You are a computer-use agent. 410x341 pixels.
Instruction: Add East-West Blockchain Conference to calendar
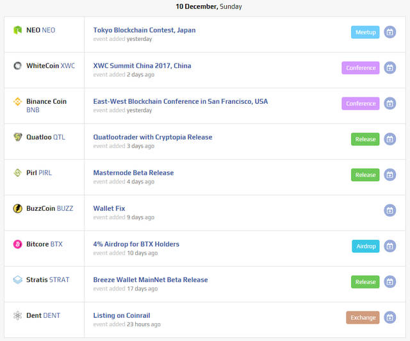[x=390, y=103]
